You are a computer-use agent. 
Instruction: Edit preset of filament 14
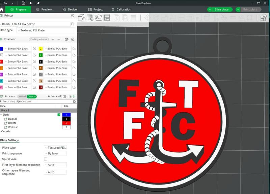pos(74,87)
